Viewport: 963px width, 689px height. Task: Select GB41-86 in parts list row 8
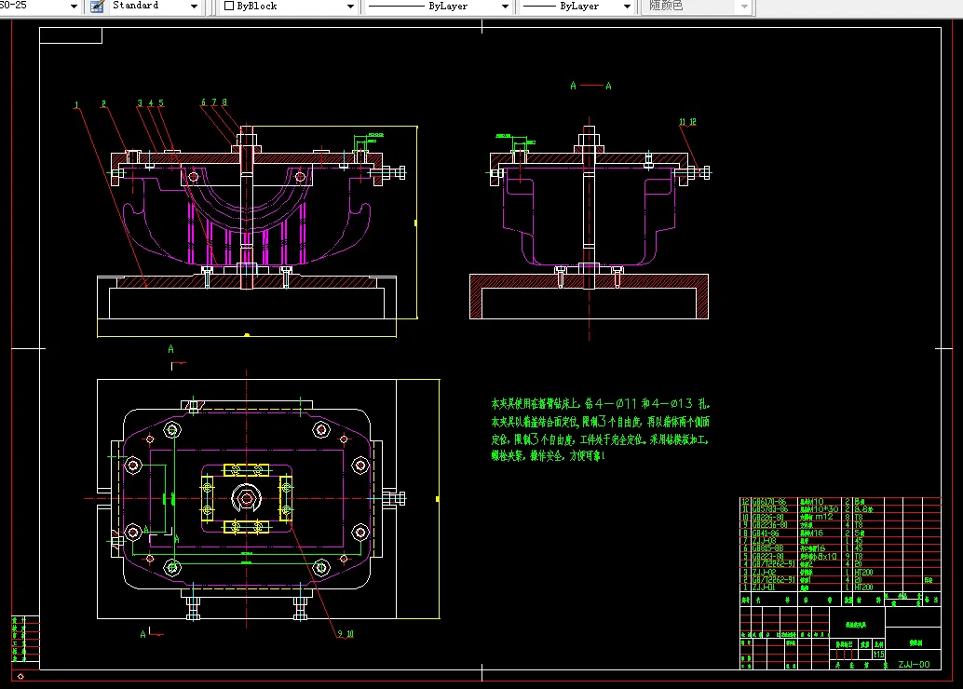766,534
